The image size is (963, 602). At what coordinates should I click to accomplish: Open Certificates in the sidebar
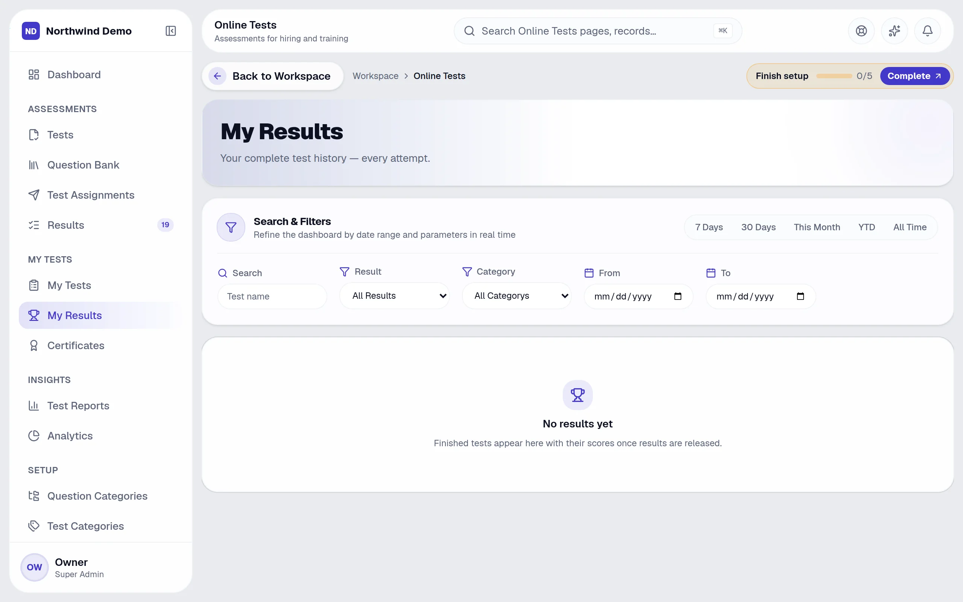point(101,346)
